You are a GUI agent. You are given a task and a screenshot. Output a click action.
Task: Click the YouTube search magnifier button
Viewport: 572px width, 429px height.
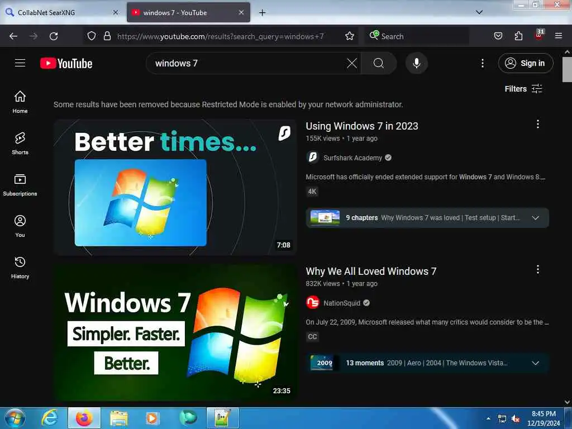tap(379, 63)
